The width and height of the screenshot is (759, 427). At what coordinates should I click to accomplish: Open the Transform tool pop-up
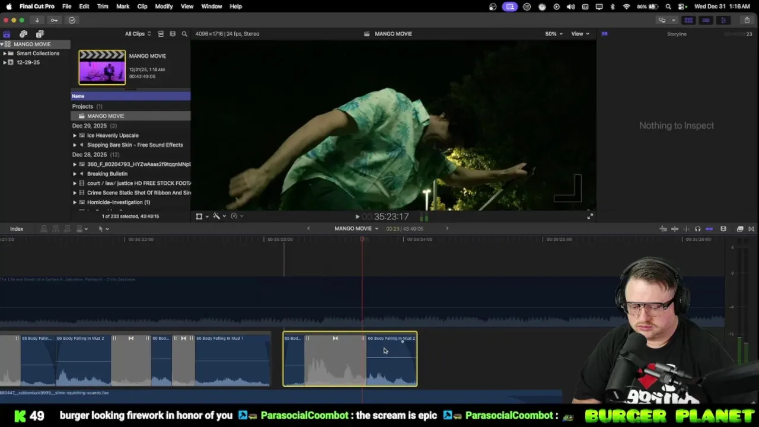tap(202, 216)
